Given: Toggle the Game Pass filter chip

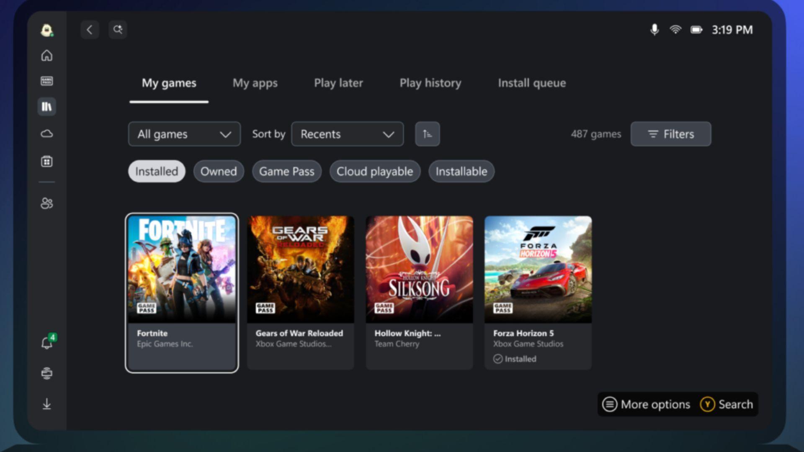Looking at the screenshot, I should (x=287, y=171).
